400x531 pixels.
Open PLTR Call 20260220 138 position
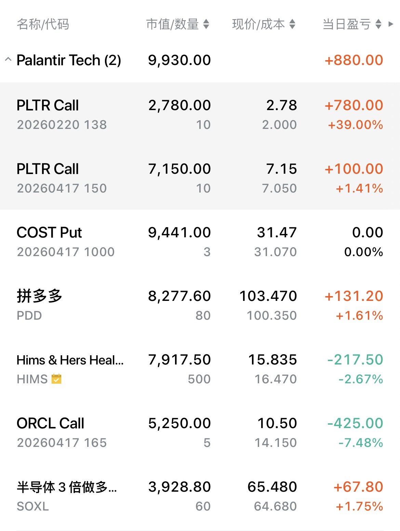coord(62,114)
